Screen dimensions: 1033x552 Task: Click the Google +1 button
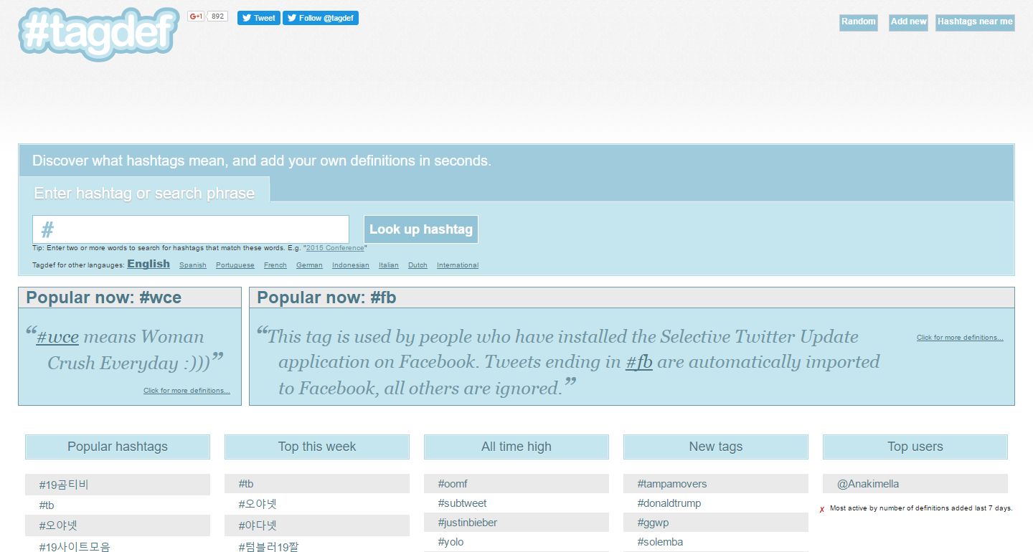[x=195, y=16]
